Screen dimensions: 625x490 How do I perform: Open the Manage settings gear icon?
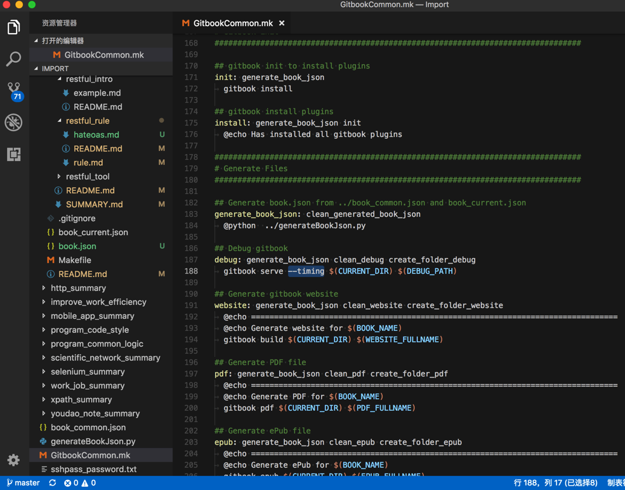(13, 460)
